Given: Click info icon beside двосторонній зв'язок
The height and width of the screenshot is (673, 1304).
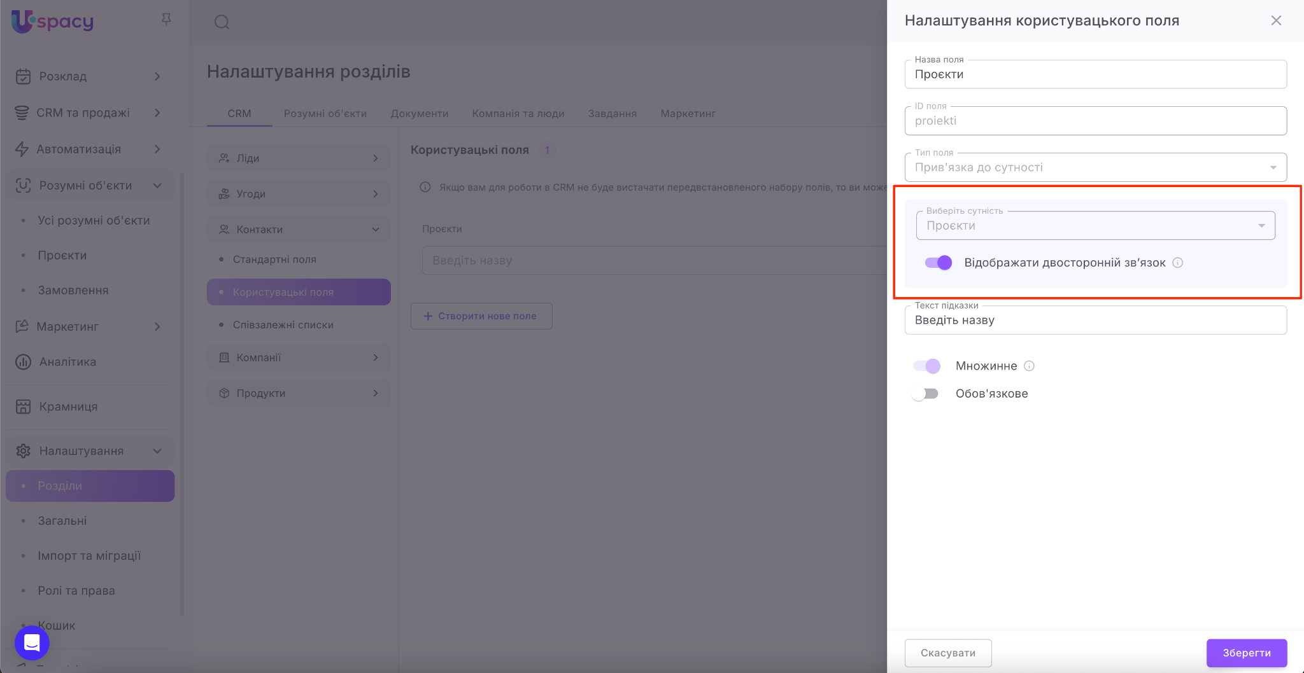Looking at the screenshot, I should (1178, 263).
